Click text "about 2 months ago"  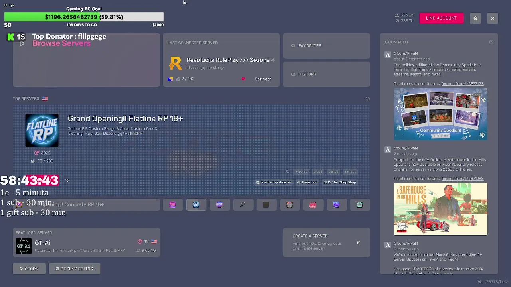pos(412,59)
